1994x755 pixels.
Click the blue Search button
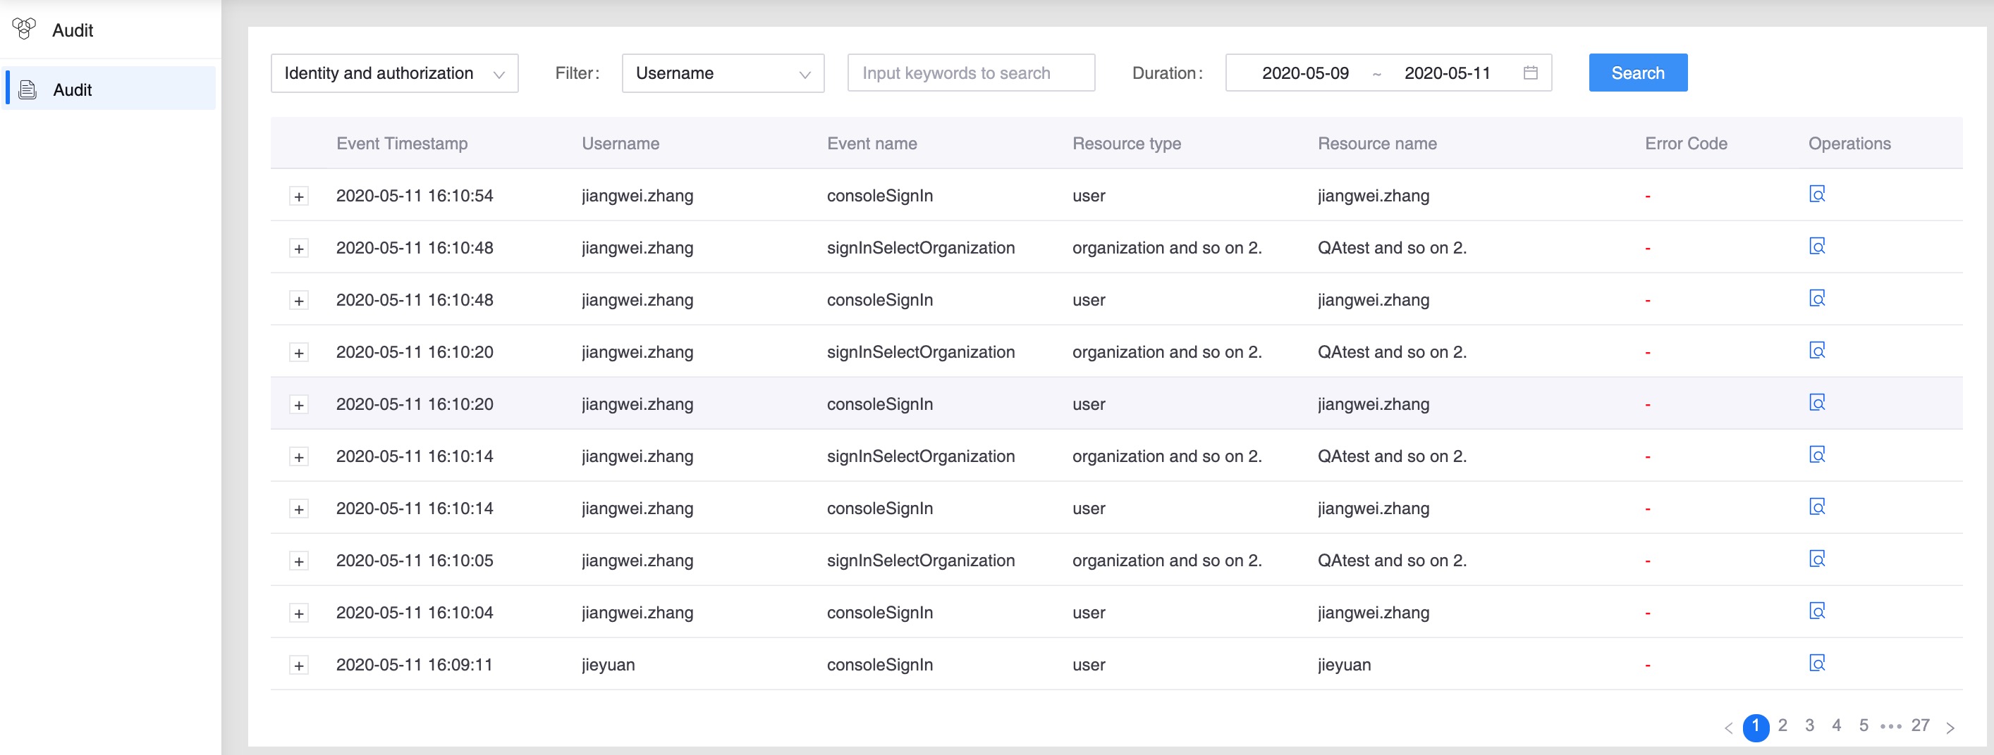[1638, 73]
